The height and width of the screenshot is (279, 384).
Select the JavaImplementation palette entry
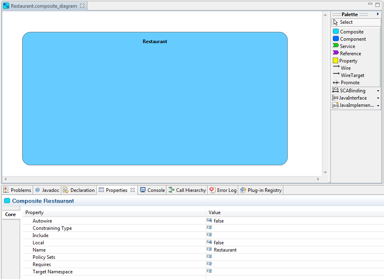[353, 105]
